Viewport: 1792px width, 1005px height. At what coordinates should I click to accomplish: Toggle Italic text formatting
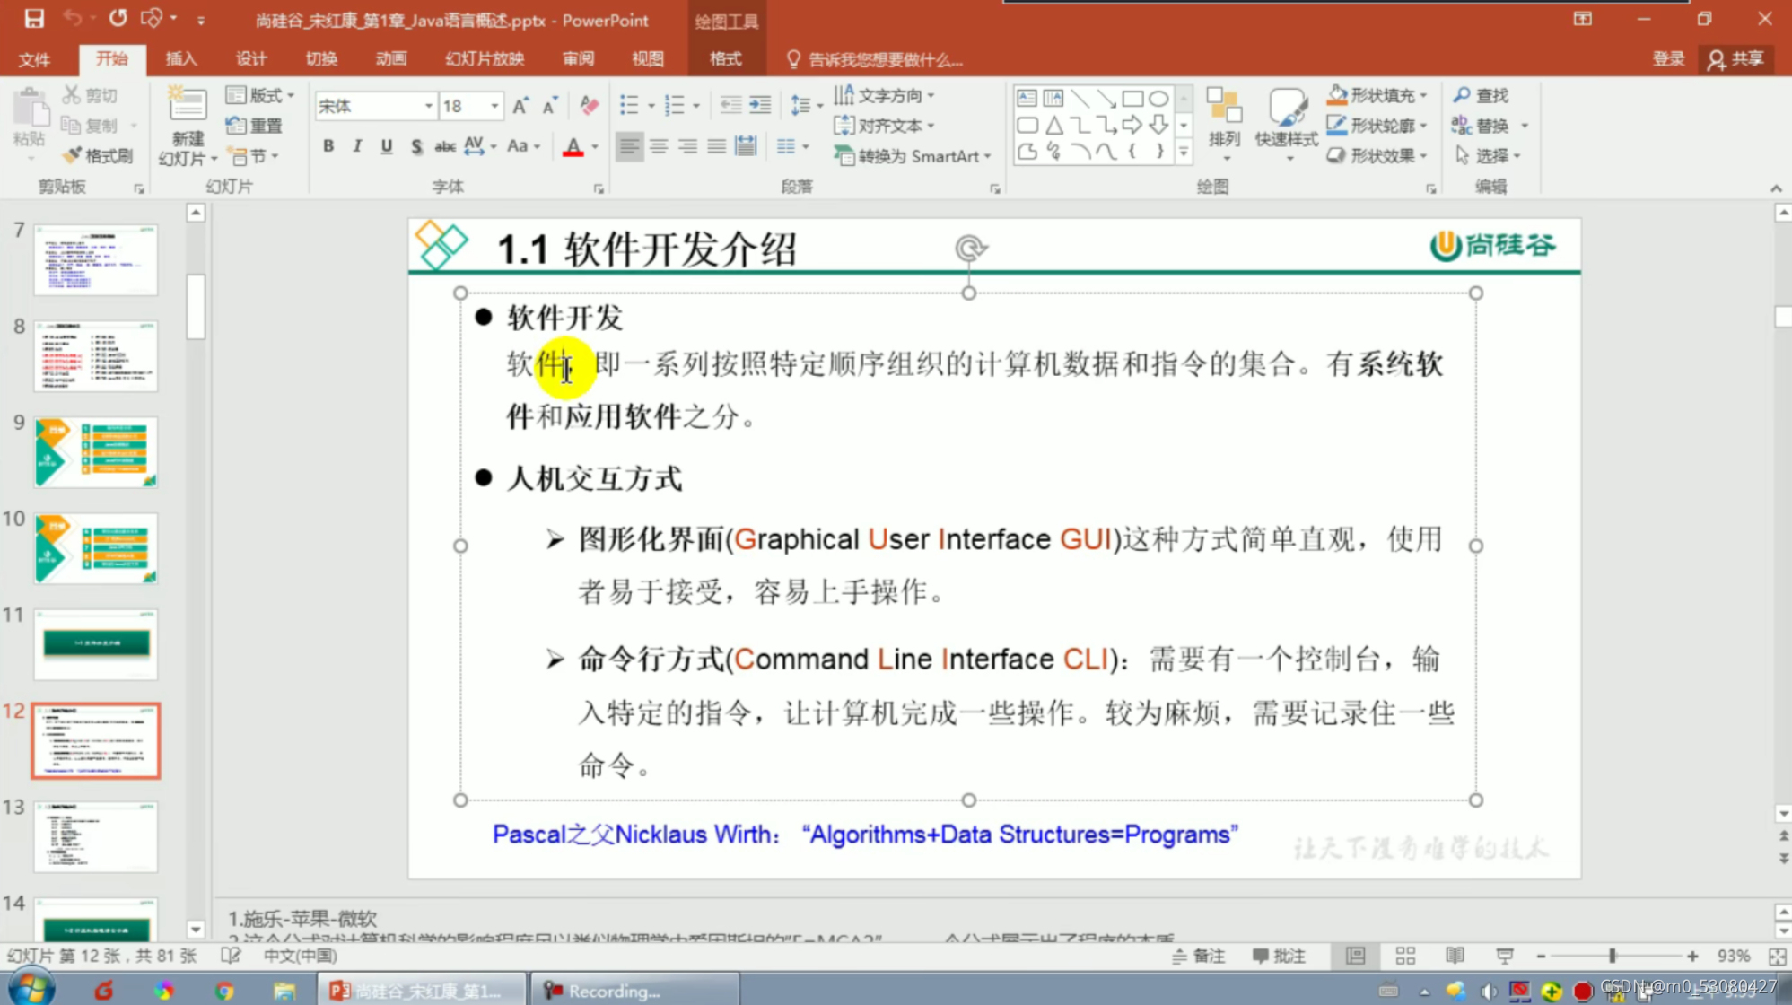[357, 146]
